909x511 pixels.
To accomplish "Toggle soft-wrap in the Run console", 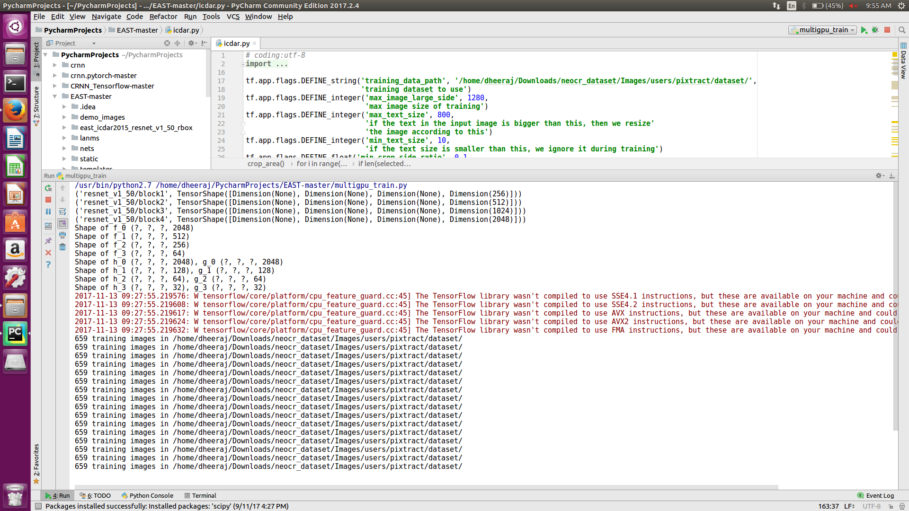I will coord(62,211).
